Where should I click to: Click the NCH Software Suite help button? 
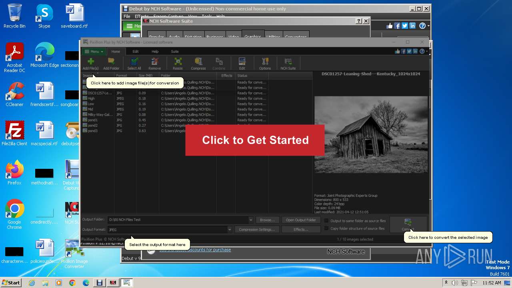(x=359, y=21)
